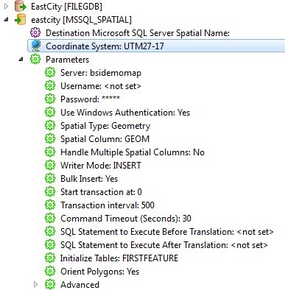Expand the EastCity [FILEGDB] node

tap(7, 7)
